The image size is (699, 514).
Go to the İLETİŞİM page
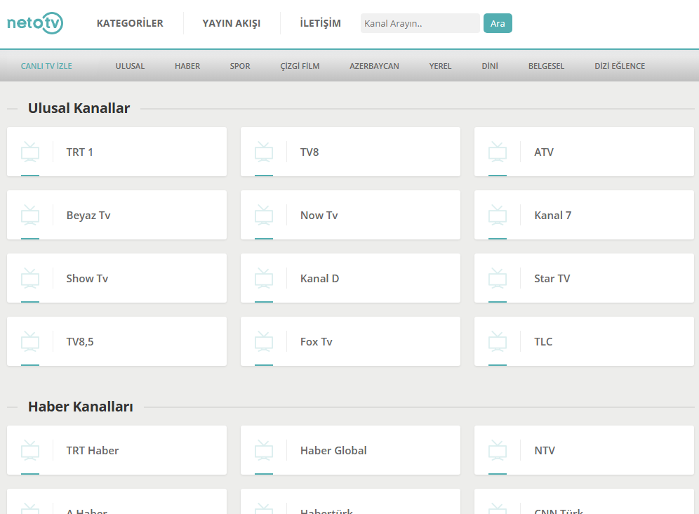click(320, 23)
